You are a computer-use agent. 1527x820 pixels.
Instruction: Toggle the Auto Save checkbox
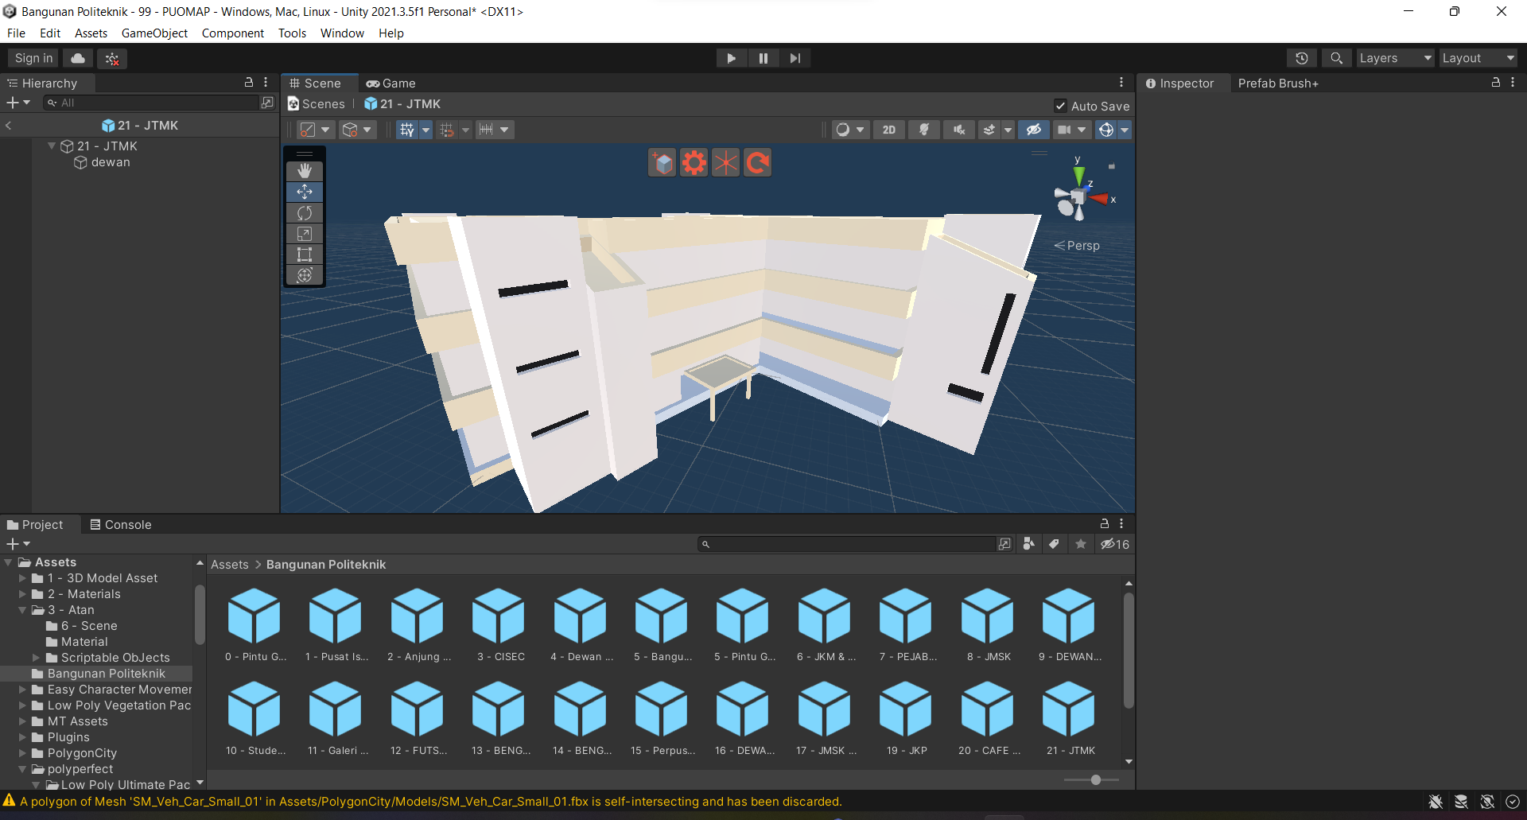tap(1060, 106)
